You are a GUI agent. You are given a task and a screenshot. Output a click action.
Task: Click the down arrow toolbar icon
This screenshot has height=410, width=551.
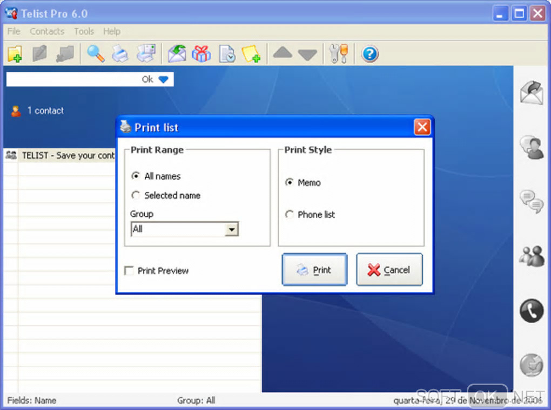click(307, 55)
